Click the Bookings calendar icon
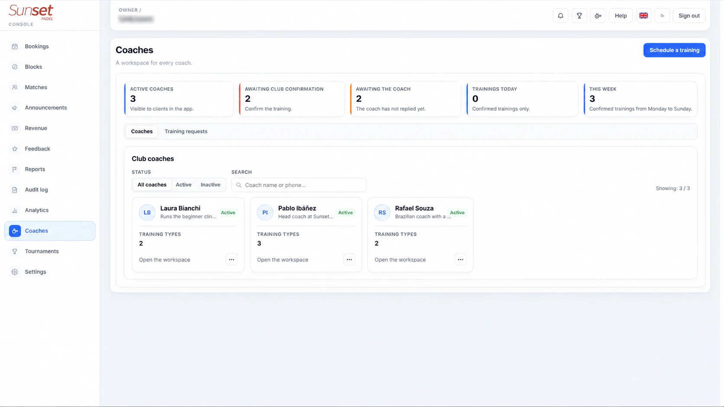The height and width of the screenshot is (407, 724). pyautogui.click(x=15, y=46)
